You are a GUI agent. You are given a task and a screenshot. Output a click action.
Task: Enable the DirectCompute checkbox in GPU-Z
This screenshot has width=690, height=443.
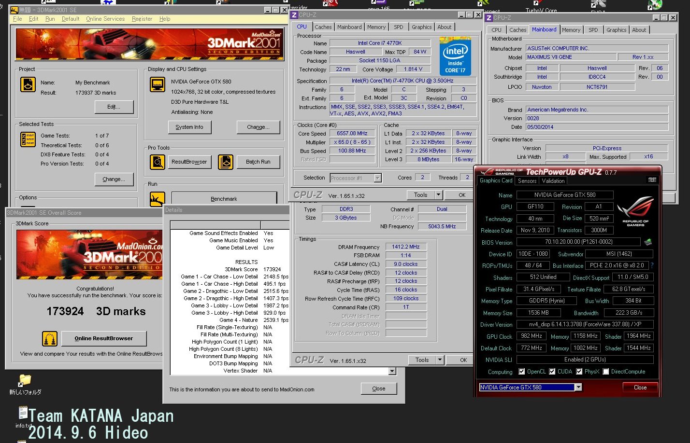pyautogui.click(x=605, y=372)
